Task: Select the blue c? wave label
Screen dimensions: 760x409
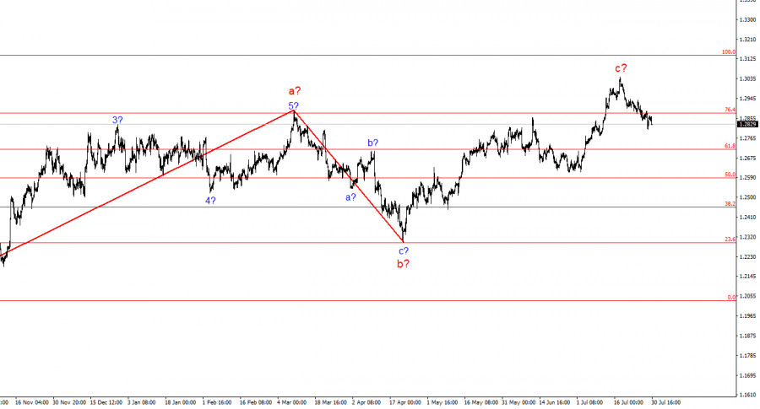Action: (x=404, y=250)
